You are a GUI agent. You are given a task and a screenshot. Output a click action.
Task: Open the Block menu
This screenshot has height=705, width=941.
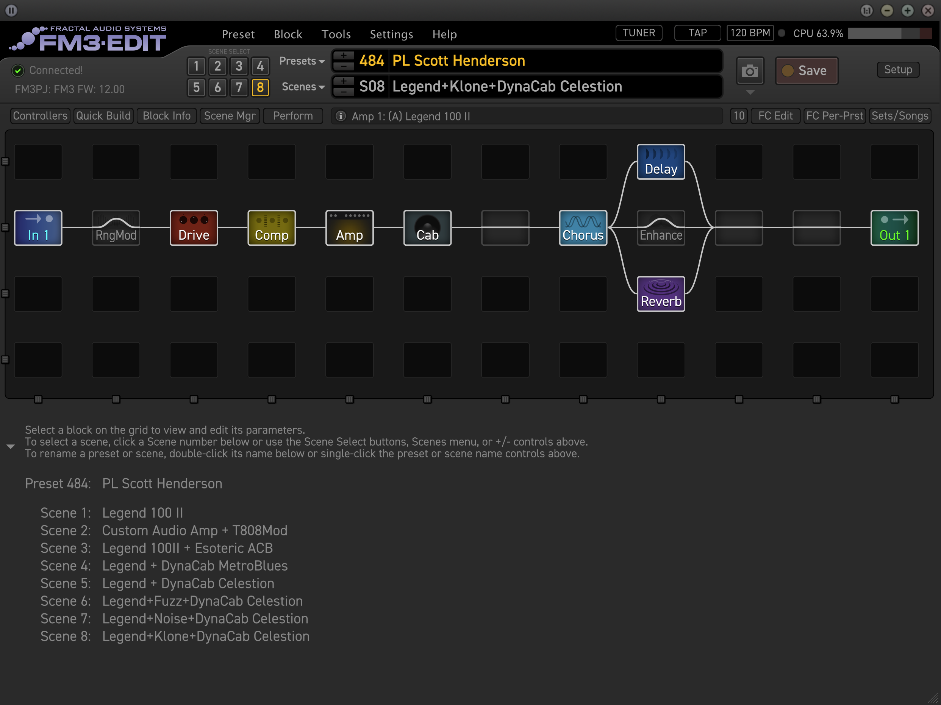(288, 34)
